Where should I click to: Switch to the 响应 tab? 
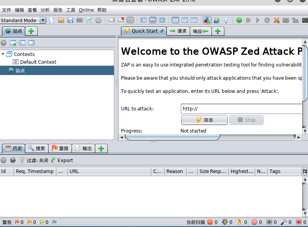[x=201, y=31]
